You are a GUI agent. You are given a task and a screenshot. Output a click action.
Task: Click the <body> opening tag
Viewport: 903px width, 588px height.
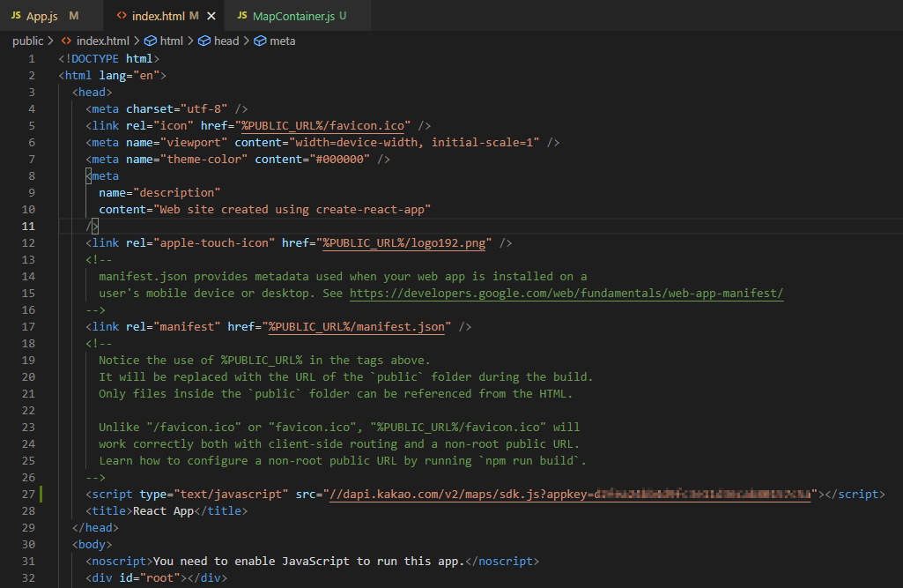(93, 544)
